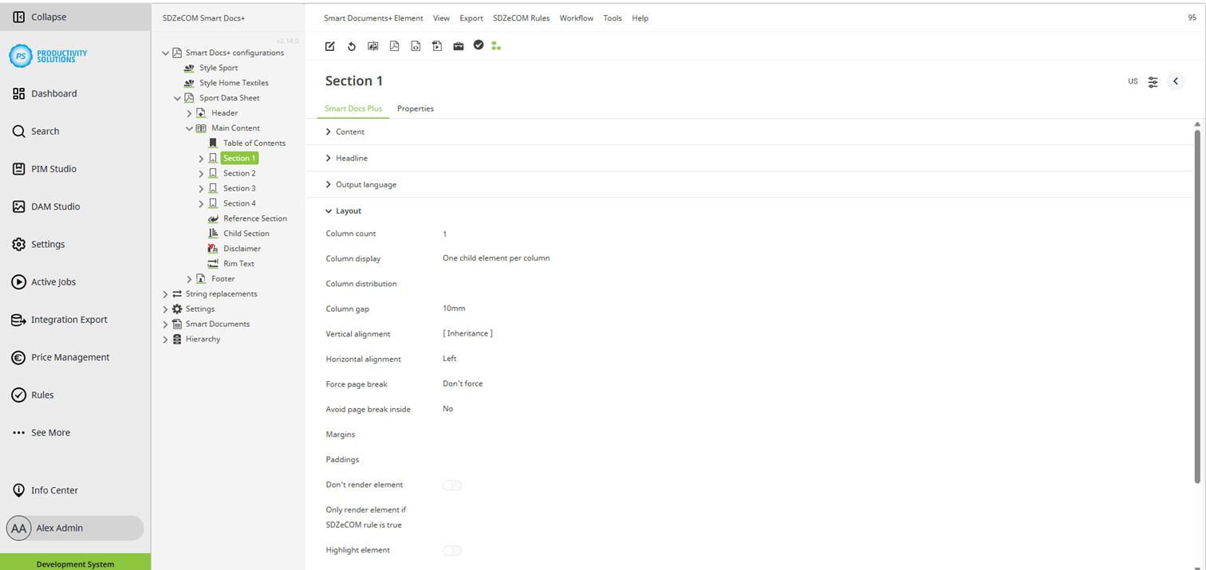Open the image preview comparison icon
The image size is (1206, 570).
[x=372, y=45]
